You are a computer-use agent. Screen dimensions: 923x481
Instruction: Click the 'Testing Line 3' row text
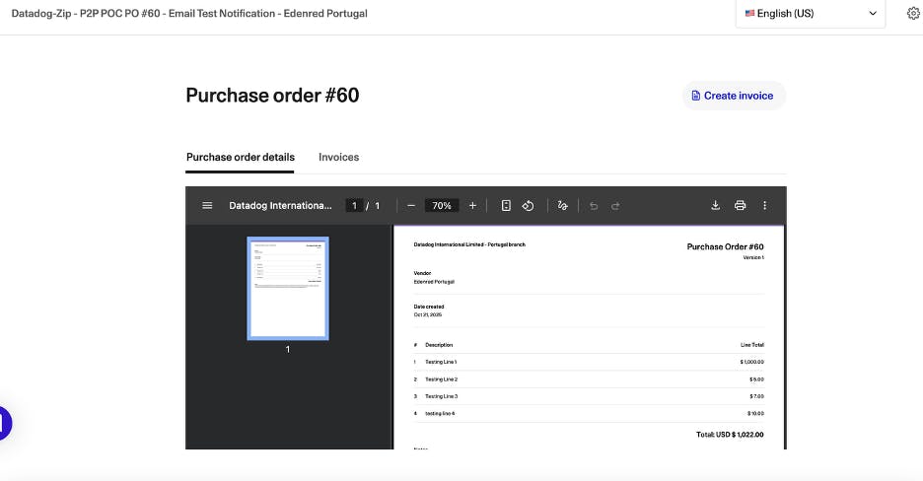tap(441, 396)
